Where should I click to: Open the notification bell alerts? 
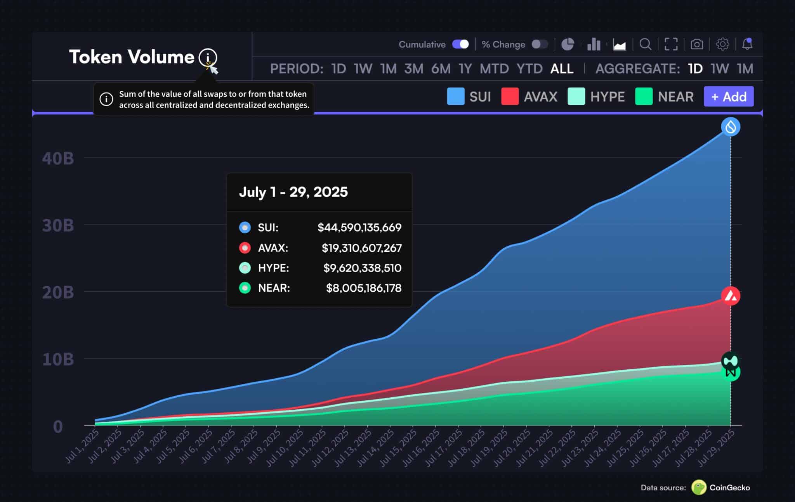point(747,44)
